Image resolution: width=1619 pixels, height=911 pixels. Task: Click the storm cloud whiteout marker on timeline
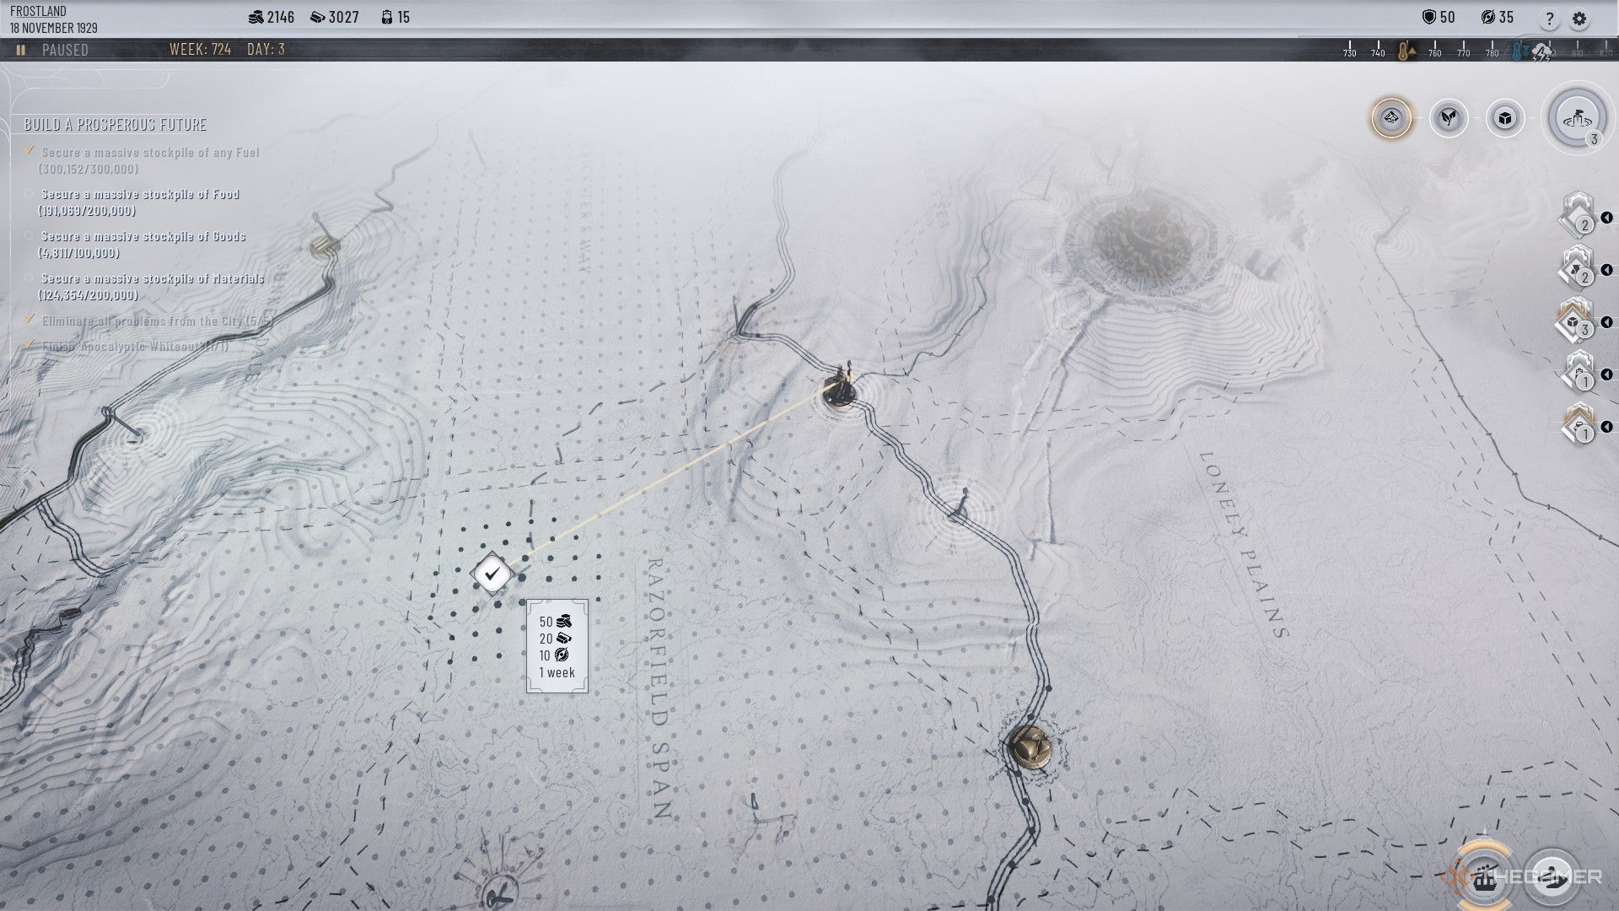pos(1541,52)
